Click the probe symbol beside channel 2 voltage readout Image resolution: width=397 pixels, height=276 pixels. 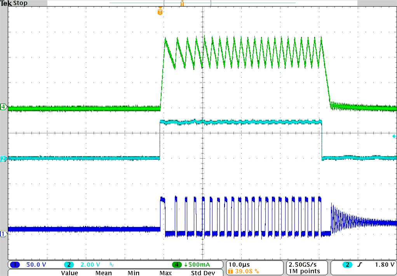pyautogui.click(x=111, y=264)
